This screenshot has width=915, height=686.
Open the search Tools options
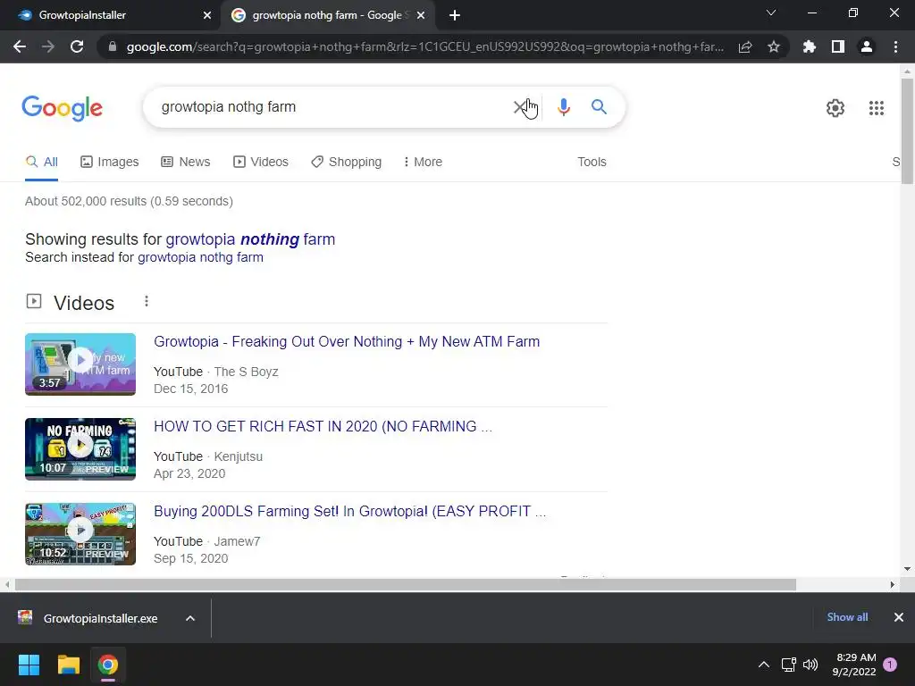click(x=592, y=163)
